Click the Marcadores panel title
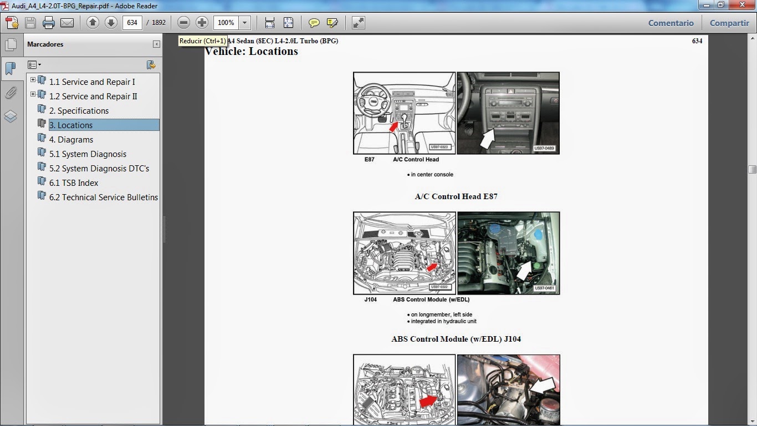This screenshot has width=757, height=426. tap(45, 44)
